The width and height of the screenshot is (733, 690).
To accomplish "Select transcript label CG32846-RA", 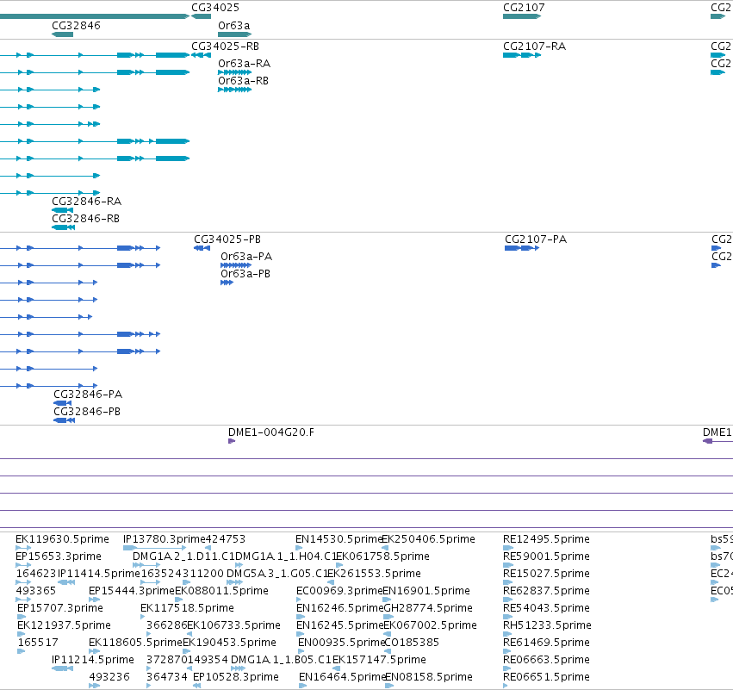I will click(86, 202).
